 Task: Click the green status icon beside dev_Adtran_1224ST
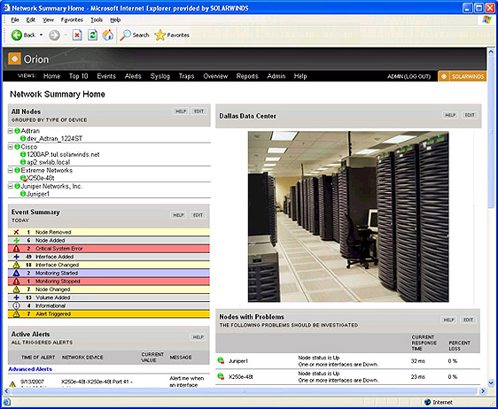point(23,138)
